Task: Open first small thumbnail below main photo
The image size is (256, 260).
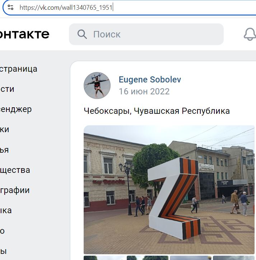Action: coord(104,258)
